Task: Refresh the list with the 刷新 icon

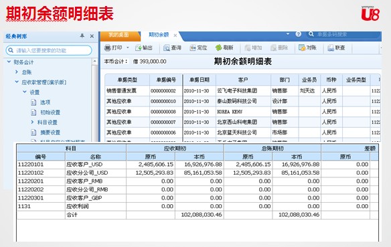Action: (x=224, y=48)
